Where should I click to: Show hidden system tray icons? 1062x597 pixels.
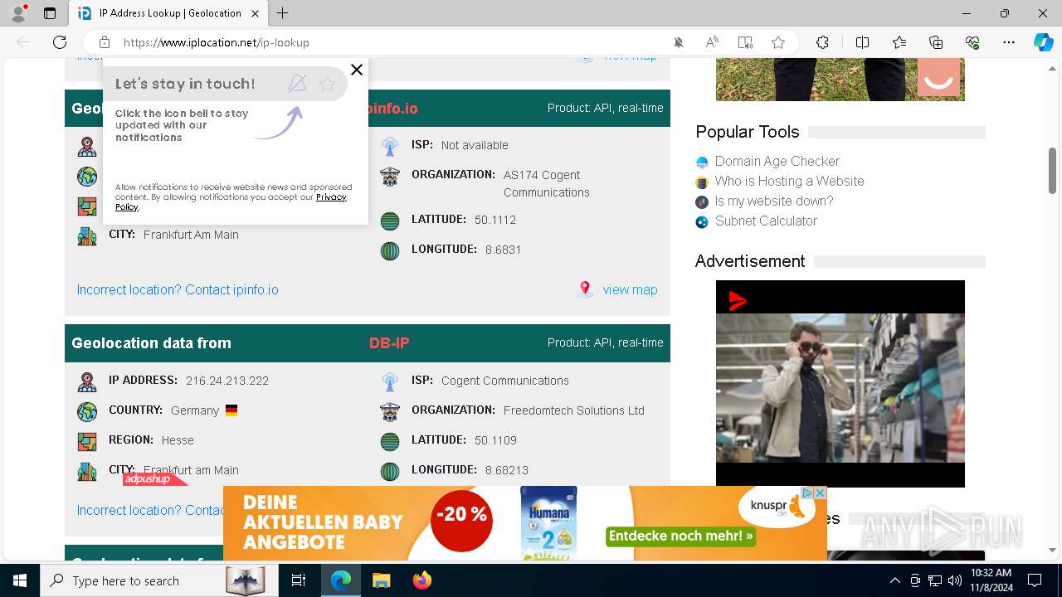pyautogui.click(x=894, y=580)
